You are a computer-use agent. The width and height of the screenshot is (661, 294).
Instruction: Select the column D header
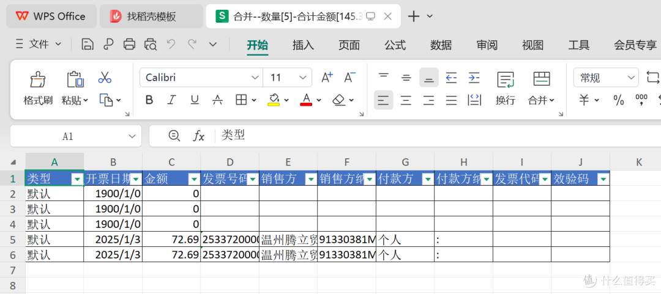coord(230,162)
